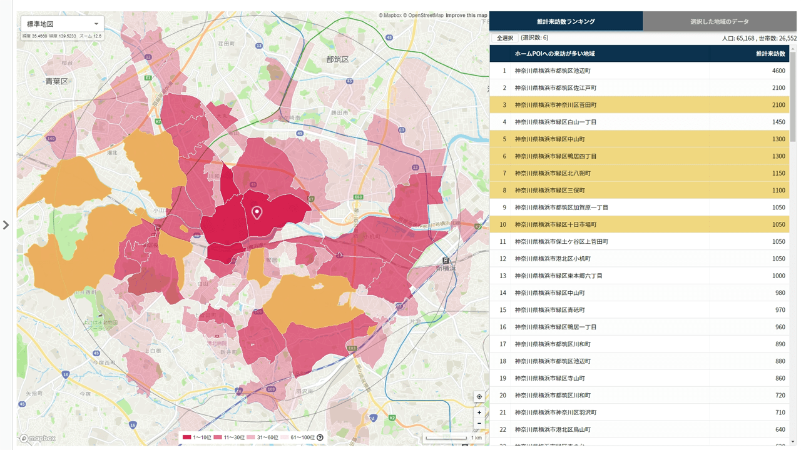Expand the left sidebar with chevron arrow
The image size is (801, 450).
click(6, 225)
